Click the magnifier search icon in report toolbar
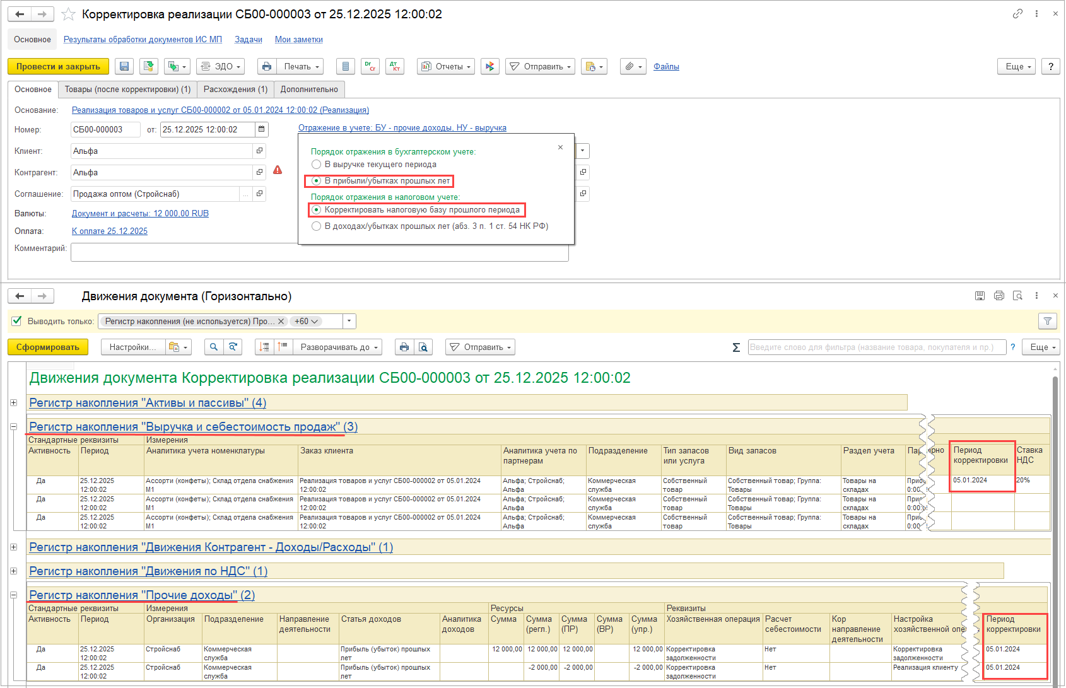 (214, 347)
